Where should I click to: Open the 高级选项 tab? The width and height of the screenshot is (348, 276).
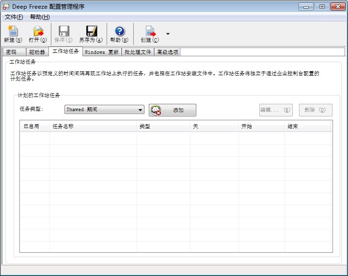click(167, 52)
